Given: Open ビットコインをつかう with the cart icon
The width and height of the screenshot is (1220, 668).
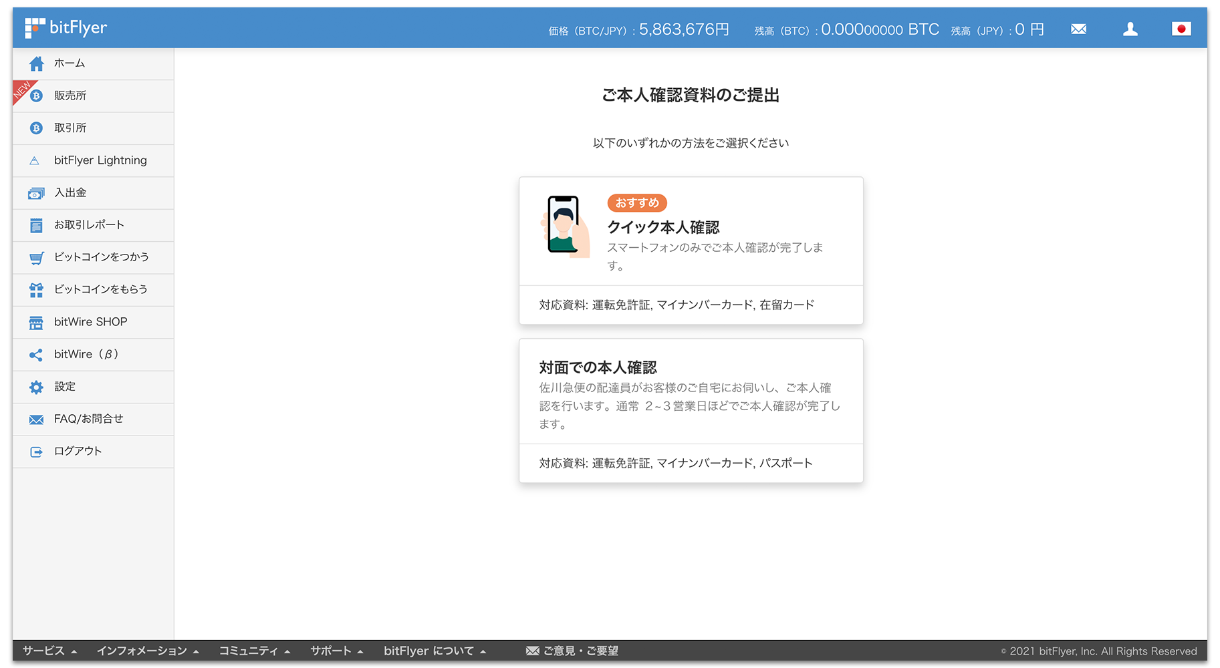Looking at the screenshot, I should (x=36, y=257).
